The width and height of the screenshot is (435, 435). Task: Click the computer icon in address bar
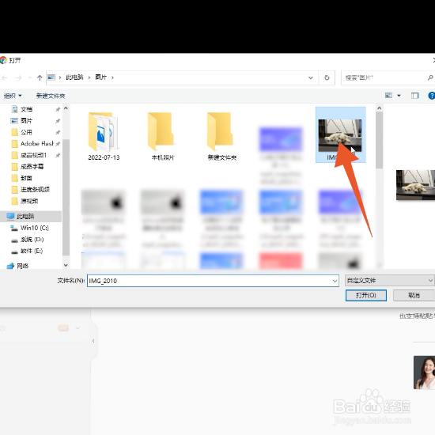click(51, 78)
